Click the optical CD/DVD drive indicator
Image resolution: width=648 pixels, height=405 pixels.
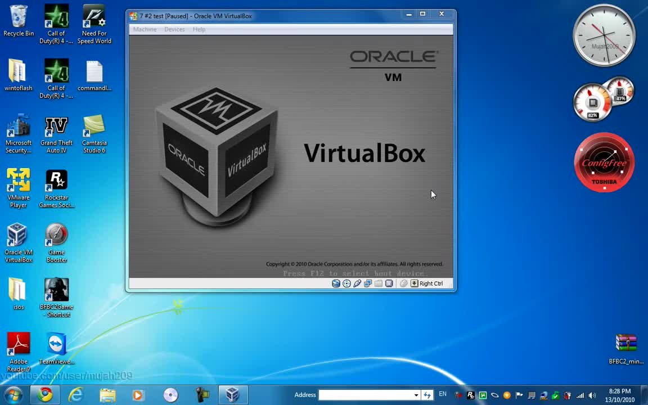tap(346, 283)
